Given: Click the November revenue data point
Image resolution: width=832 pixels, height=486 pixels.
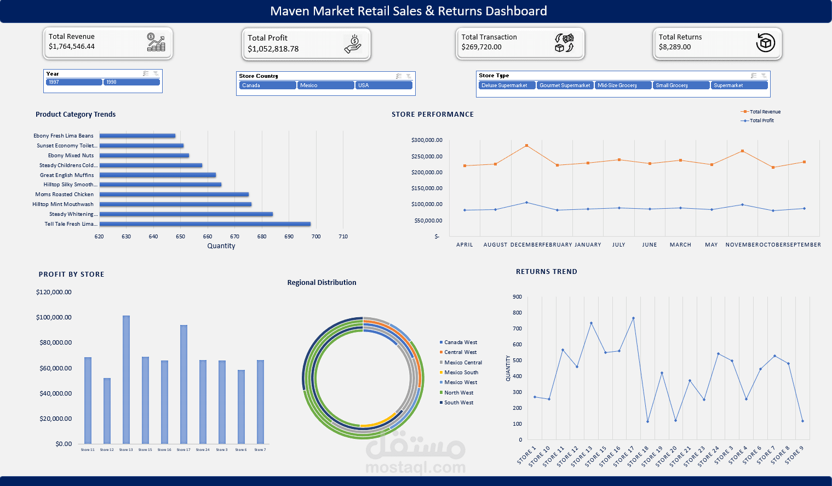Looking at the screenshot, I should click(742, 151).
